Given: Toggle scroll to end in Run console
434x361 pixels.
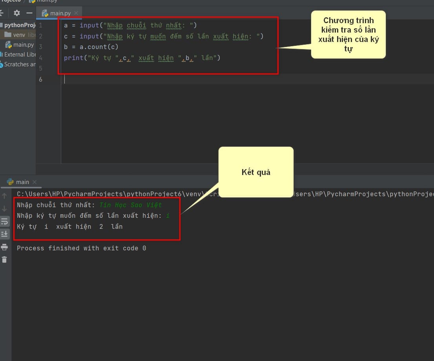Looking at the screenshot, I should [5, 234].
